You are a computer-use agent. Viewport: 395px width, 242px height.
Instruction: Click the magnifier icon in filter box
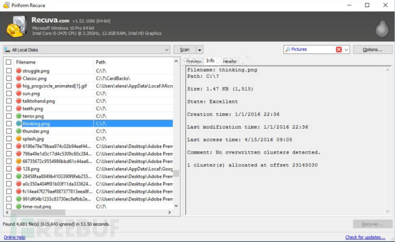coord(288,50)
